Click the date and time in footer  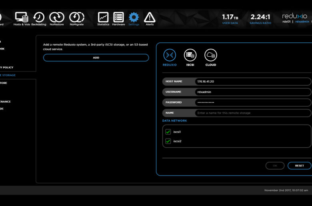[286, 190]
